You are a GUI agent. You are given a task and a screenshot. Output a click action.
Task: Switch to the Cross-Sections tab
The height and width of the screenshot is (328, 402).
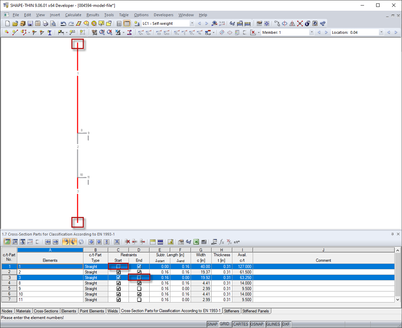pyautogui.click(x=46, y=311)
